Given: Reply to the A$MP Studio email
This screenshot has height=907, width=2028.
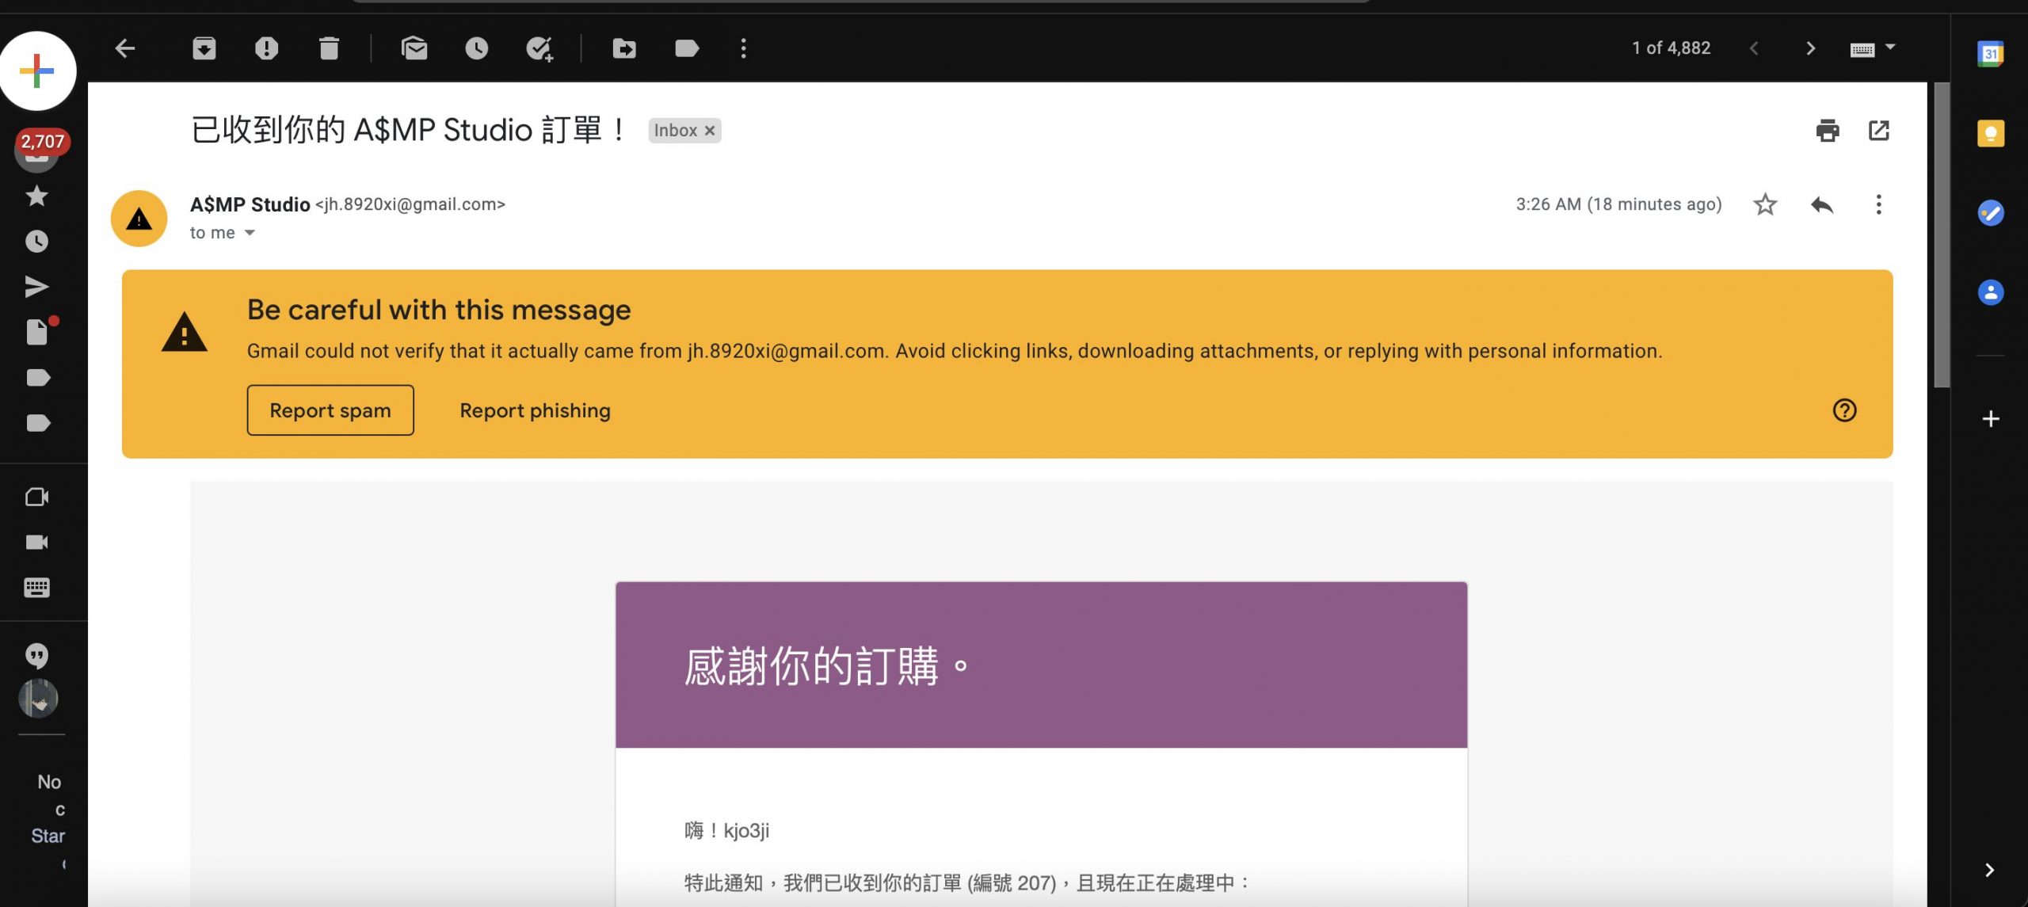Looking at the screenshot, I should coord(1822,204).
